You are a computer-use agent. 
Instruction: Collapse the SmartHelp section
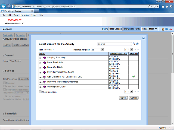pyautogui.click(x=4, y=114)
